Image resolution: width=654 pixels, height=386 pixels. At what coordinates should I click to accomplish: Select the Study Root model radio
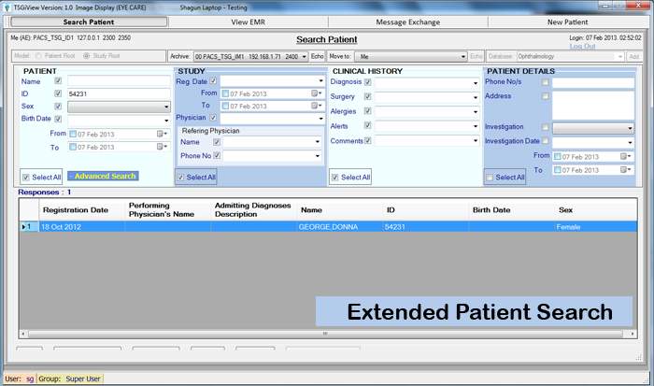[x=86, y=55]
